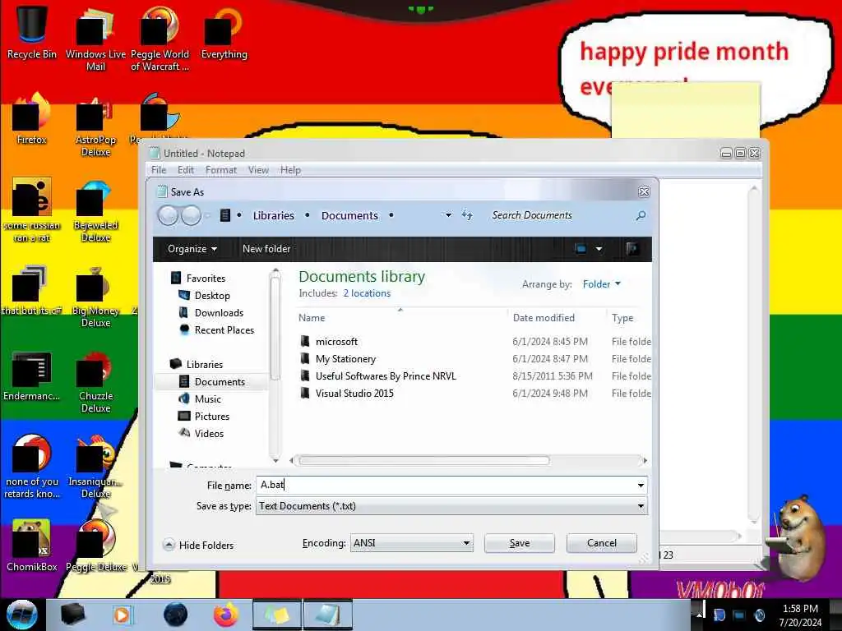Viewport: 842px width, 631px height.
Task: Open Firefox from the taskbar
Action: click(x=226, y=615)
